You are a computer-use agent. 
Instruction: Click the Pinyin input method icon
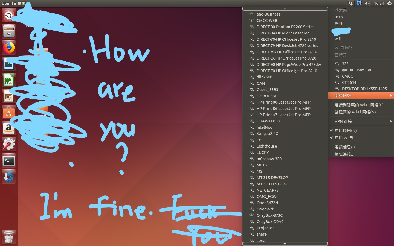coord(359,4)
